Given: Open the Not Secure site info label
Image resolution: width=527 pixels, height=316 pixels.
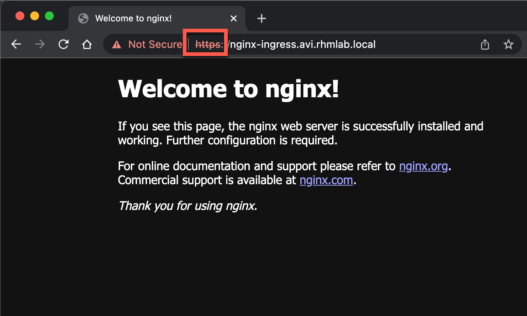Looking at the screenshot, I should click(x=155, y=44).
